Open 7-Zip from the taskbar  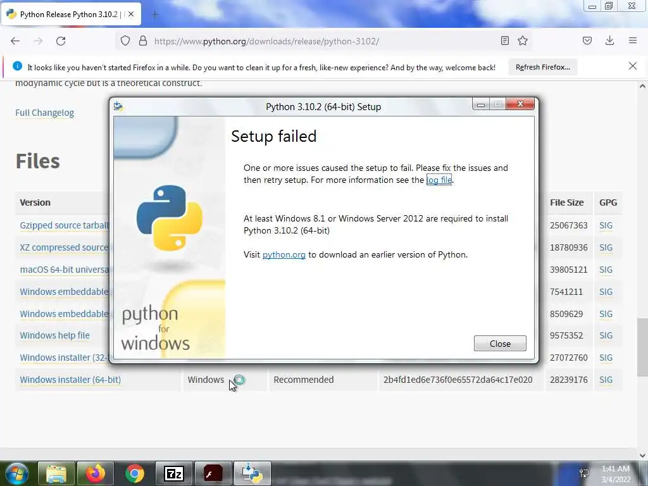(173, 473)
